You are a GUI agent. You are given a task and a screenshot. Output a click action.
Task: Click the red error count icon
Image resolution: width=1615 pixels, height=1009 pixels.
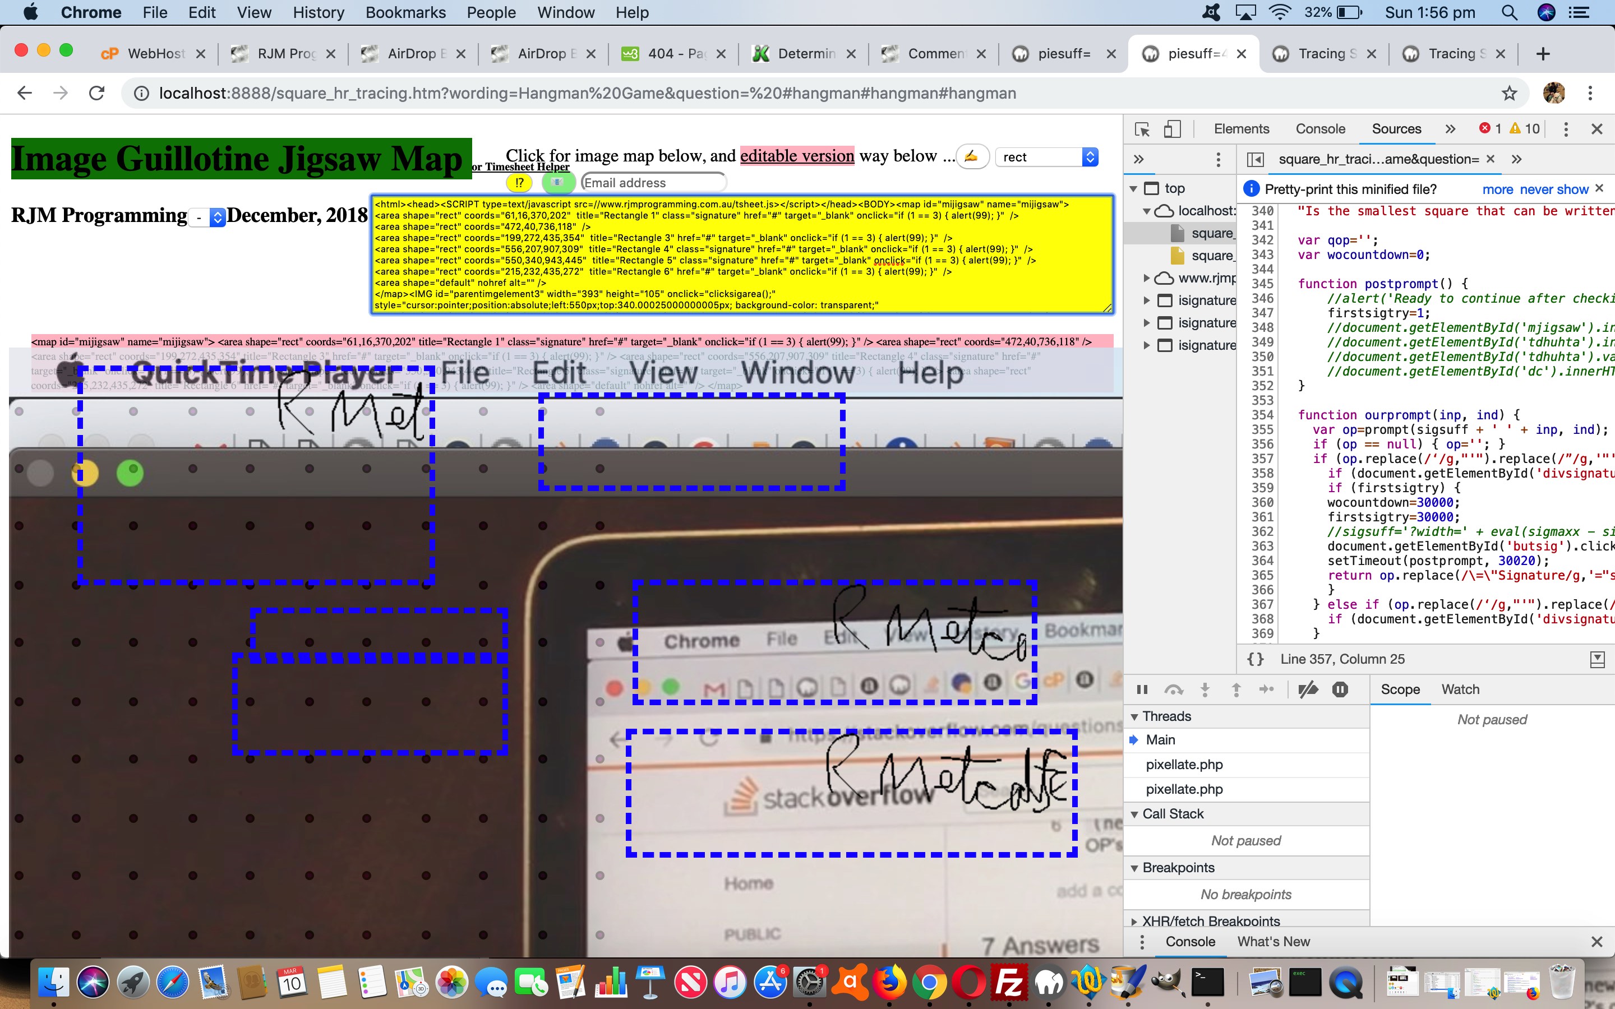tap(1484, 128)
